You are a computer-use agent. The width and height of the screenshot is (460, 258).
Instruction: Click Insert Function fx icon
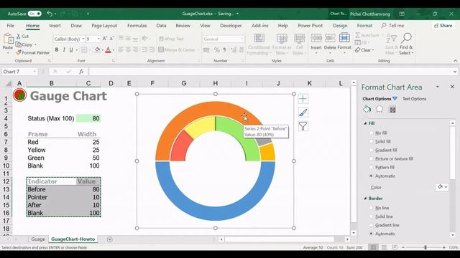point(81,72)
